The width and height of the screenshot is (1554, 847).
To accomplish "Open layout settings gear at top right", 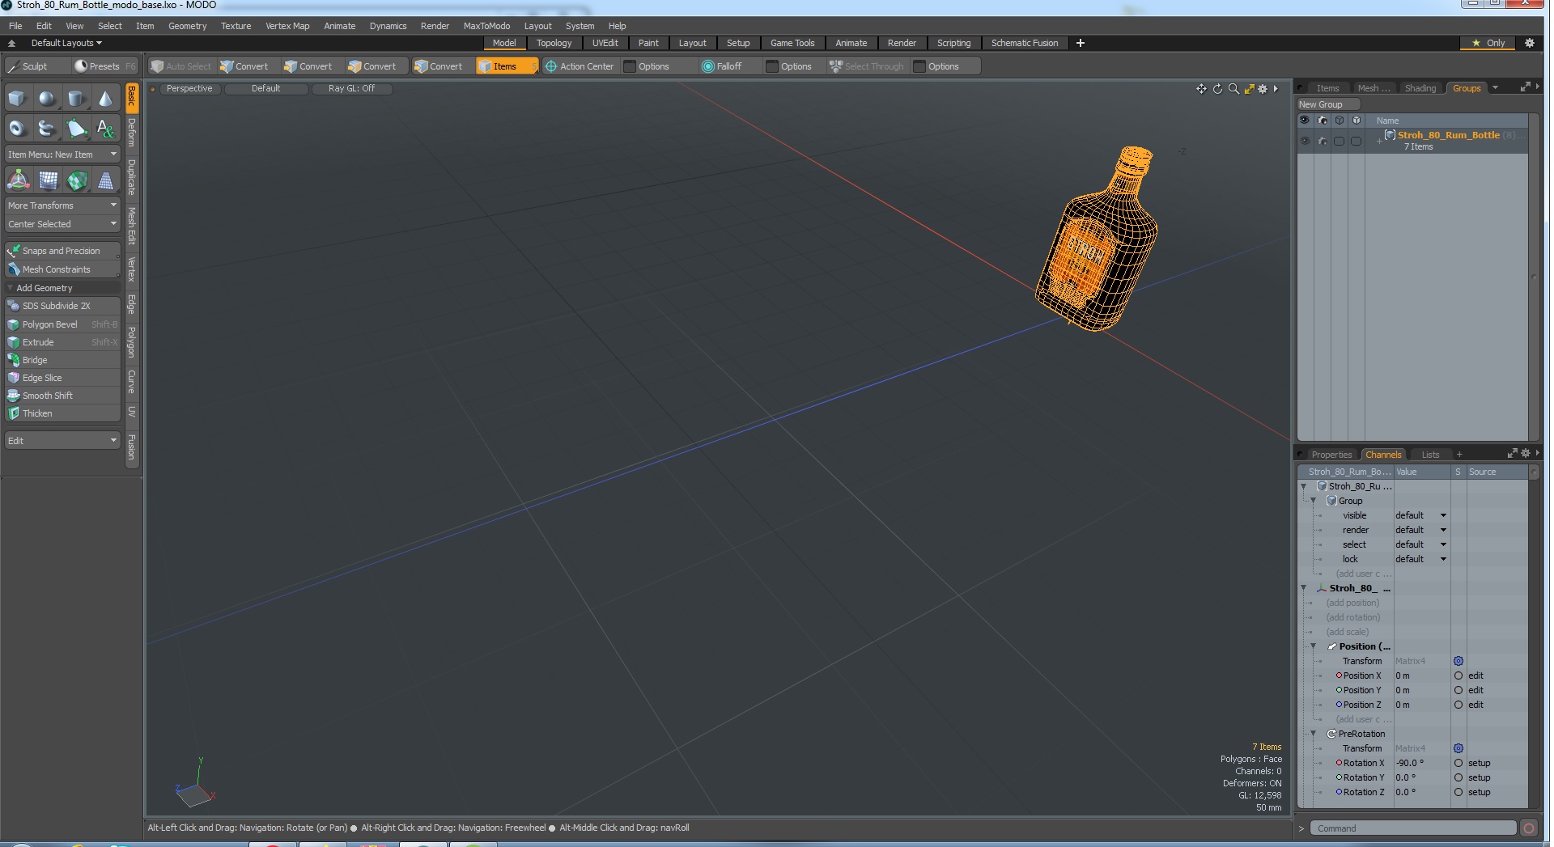I will [x=1530, y=43].
